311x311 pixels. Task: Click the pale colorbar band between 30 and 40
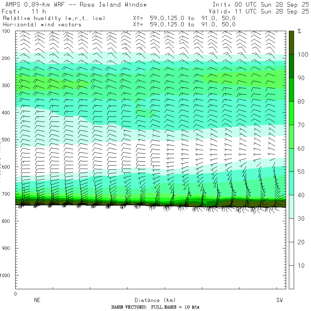[x=291, y=207]
